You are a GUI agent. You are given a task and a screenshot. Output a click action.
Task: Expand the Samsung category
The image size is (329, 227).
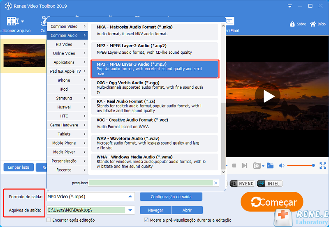67,98
